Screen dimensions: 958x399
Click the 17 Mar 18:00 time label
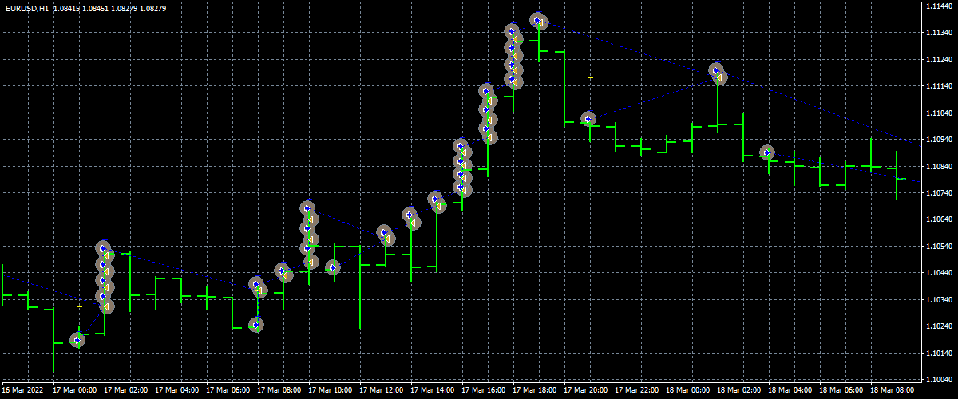[x=534, y=391]
